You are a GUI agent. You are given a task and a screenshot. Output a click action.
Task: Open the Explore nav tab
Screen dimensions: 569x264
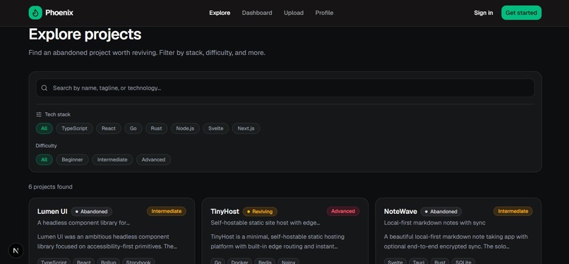pos(220,13)
